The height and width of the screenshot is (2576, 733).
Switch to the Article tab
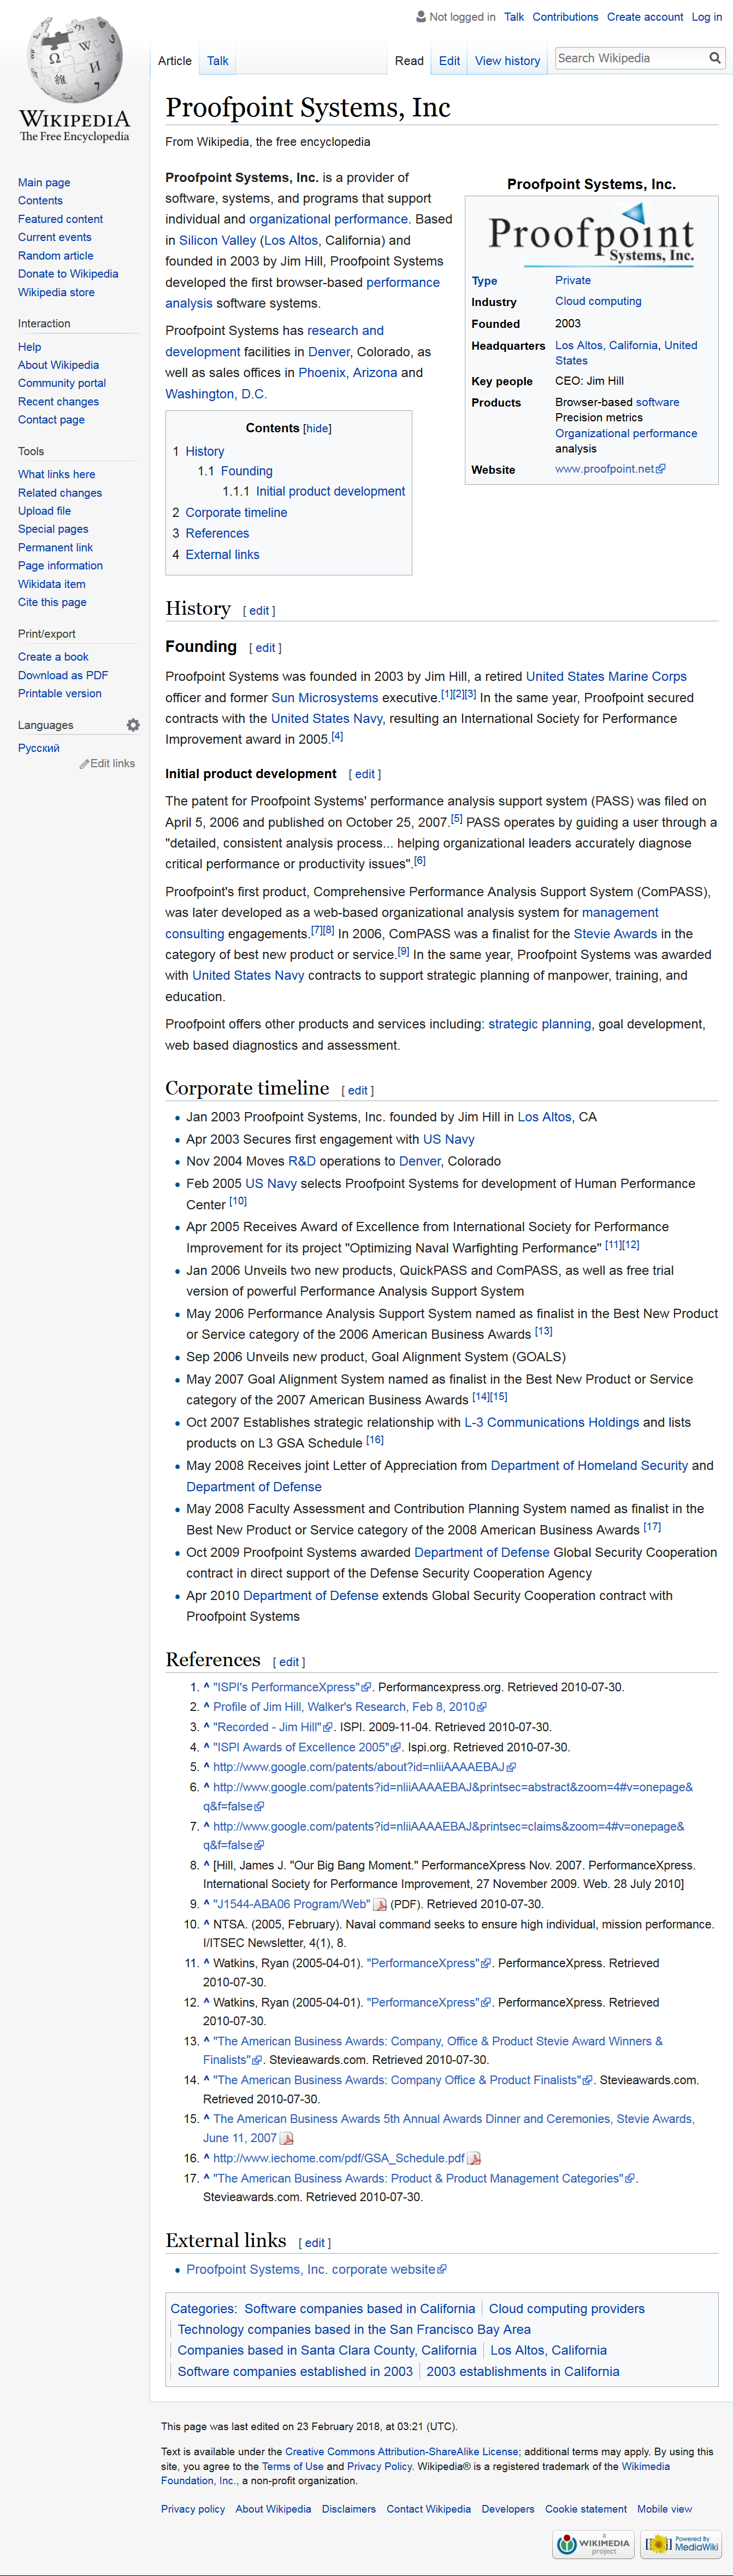(175, 61)
